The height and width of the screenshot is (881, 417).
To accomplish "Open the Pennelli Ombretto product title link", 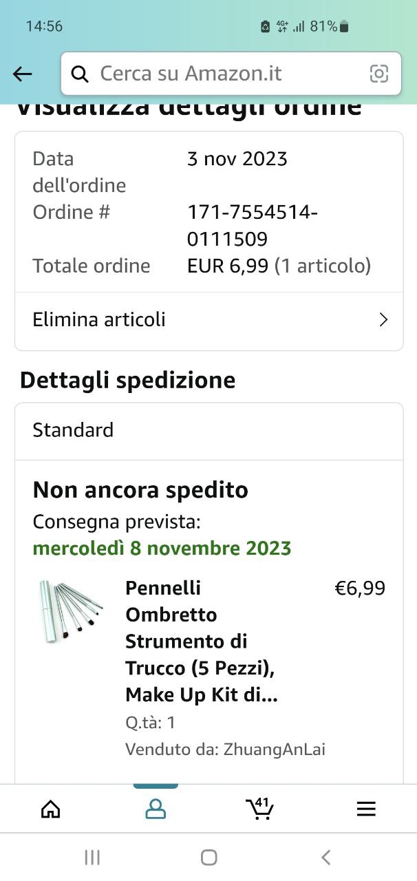I will point(202,641).
